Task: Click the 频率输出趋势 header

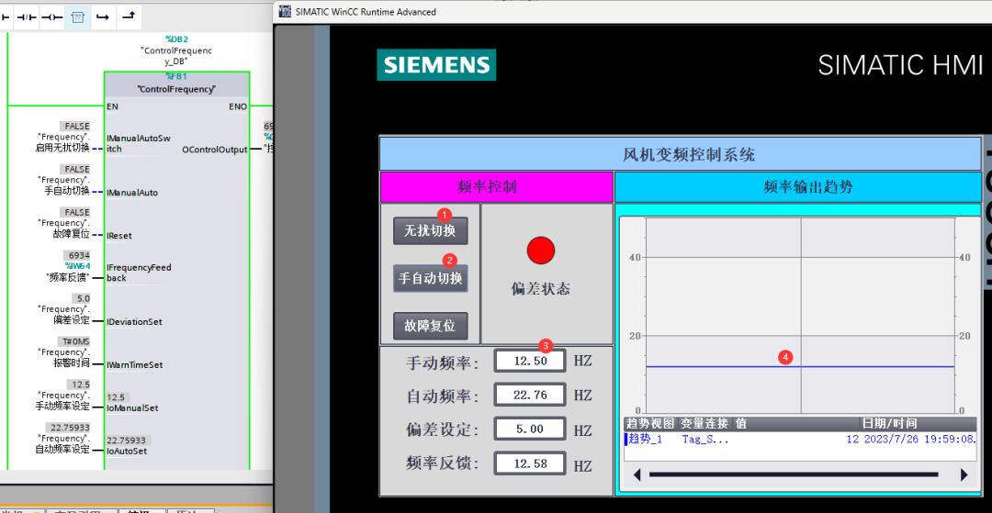Action: point(798,187)
